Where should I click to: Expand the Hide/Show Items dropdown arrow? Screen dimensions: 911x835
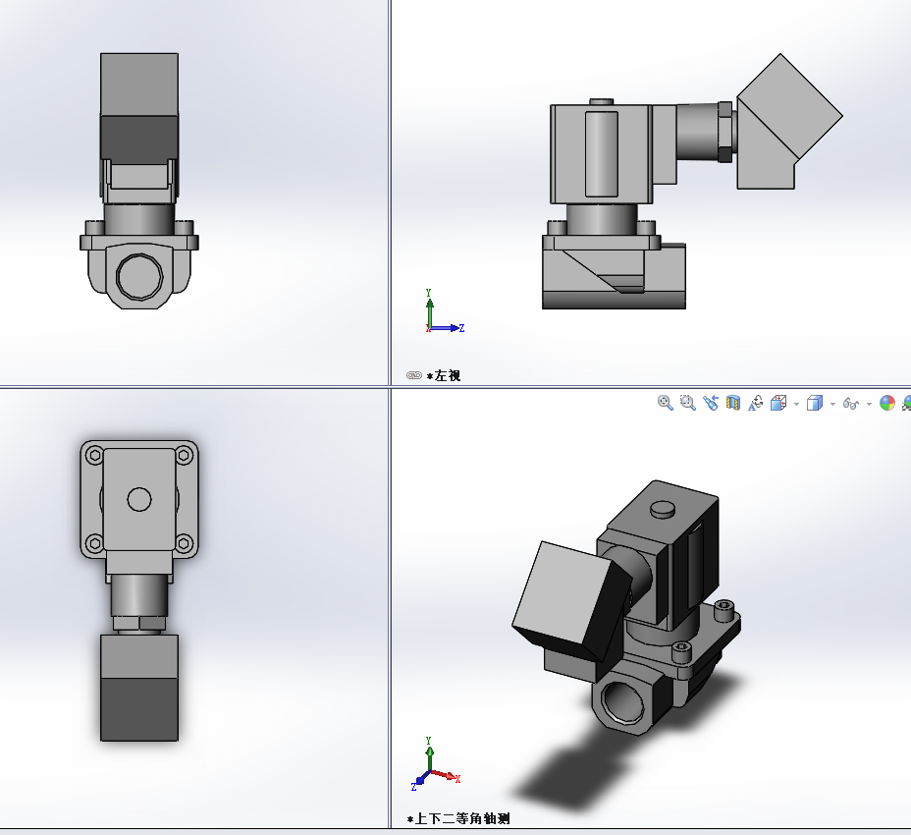click(x=869, y=404)
